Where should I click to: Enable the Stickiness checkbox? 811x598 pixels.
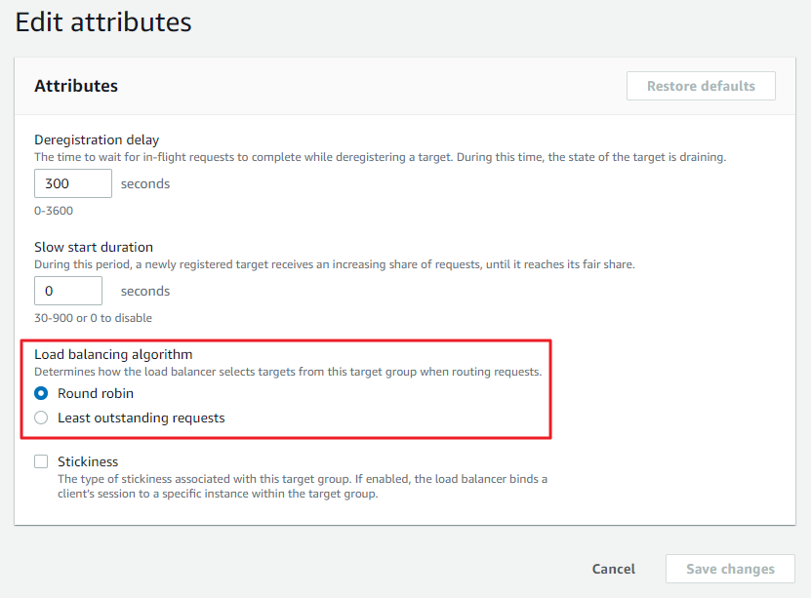click(x=41, y=461)
